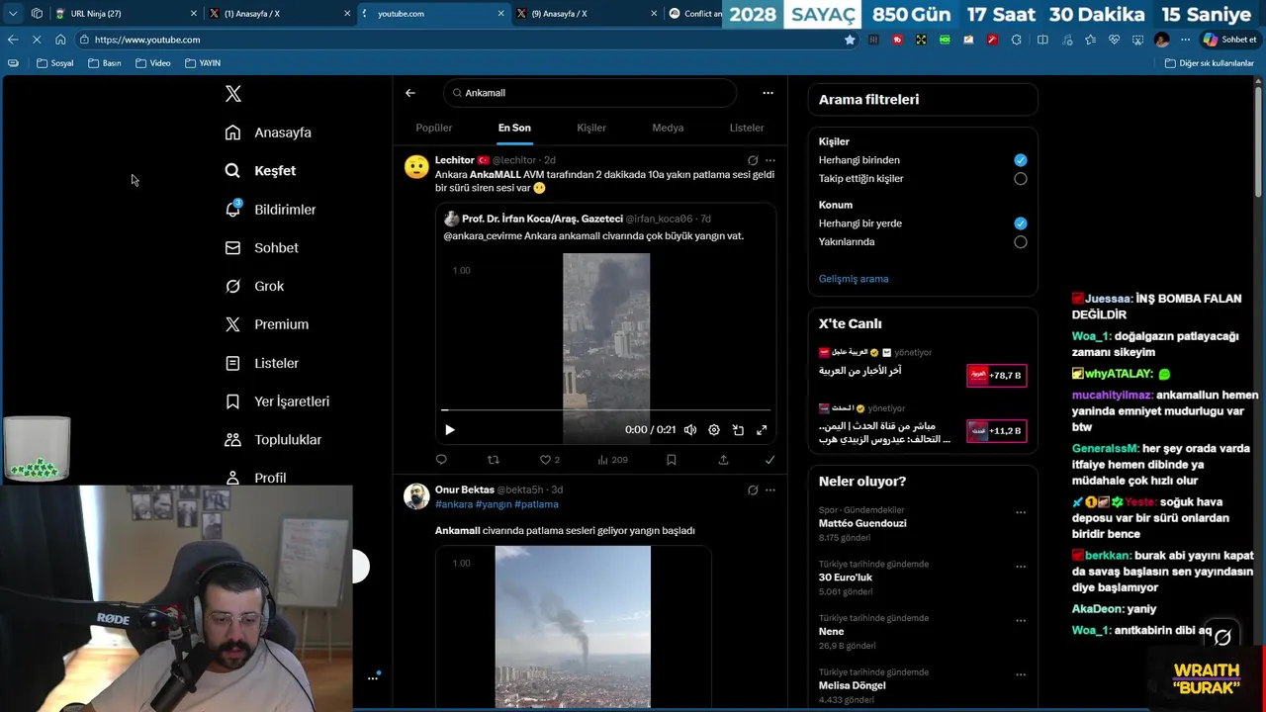Enter fullscreen on the video

tap(762, 430)
